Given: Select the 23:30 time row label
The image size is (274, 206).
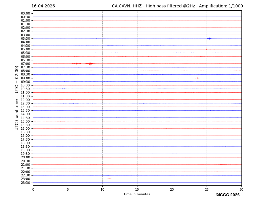Looking at the screenshot, I should pyautogui.click(x=25, y=183).
